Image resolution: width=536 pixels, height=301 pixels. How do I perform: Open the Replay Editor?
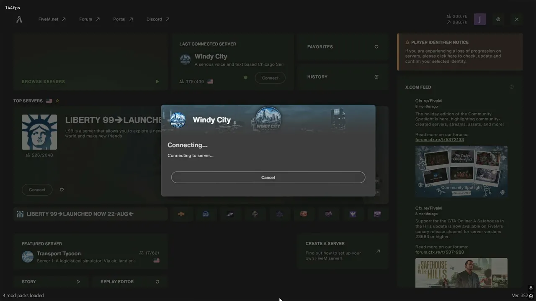click(130, 282)
